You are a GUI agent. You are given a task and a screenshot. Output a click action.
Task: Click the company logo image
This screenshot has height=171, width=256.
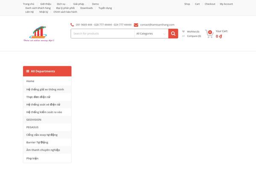(x=39, y=33)
